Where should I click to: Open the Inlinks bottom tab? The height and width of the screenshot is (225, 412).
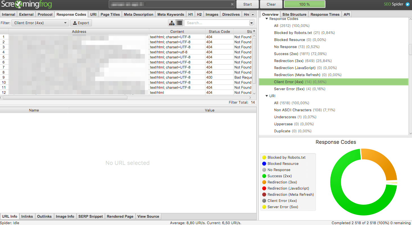click(27, 217)
